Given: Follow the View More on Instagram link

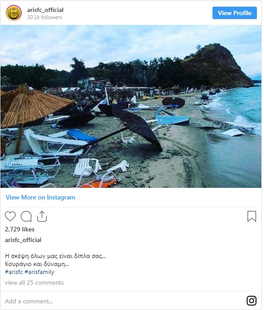Looking at the screenshot, I should 40,197.
